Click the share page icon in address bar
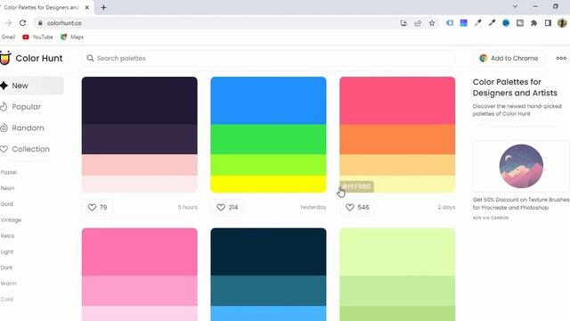570x321 pixels. 418,23
